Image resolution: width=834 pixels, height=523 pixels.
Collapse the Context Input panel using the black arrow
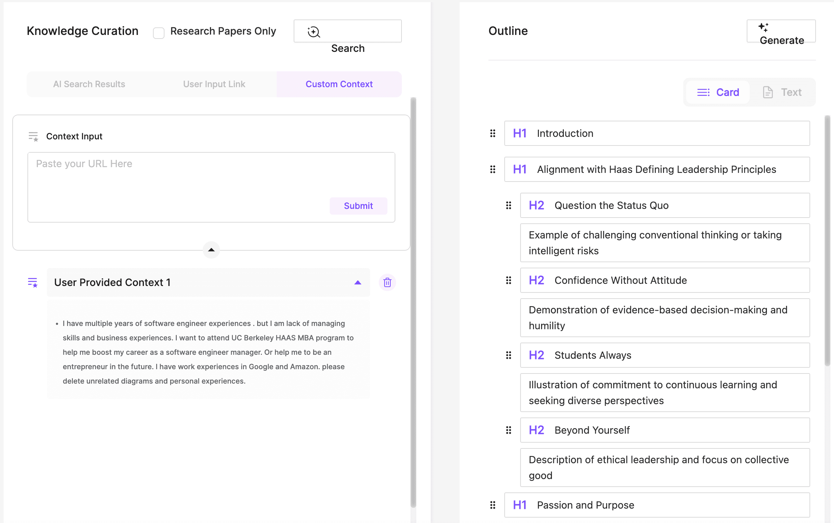coord(211,250)
